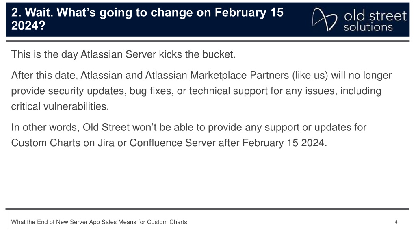This screenshot has height=234, width=416.
Task: Click the slide page number 4
Action: coord(396,222)
